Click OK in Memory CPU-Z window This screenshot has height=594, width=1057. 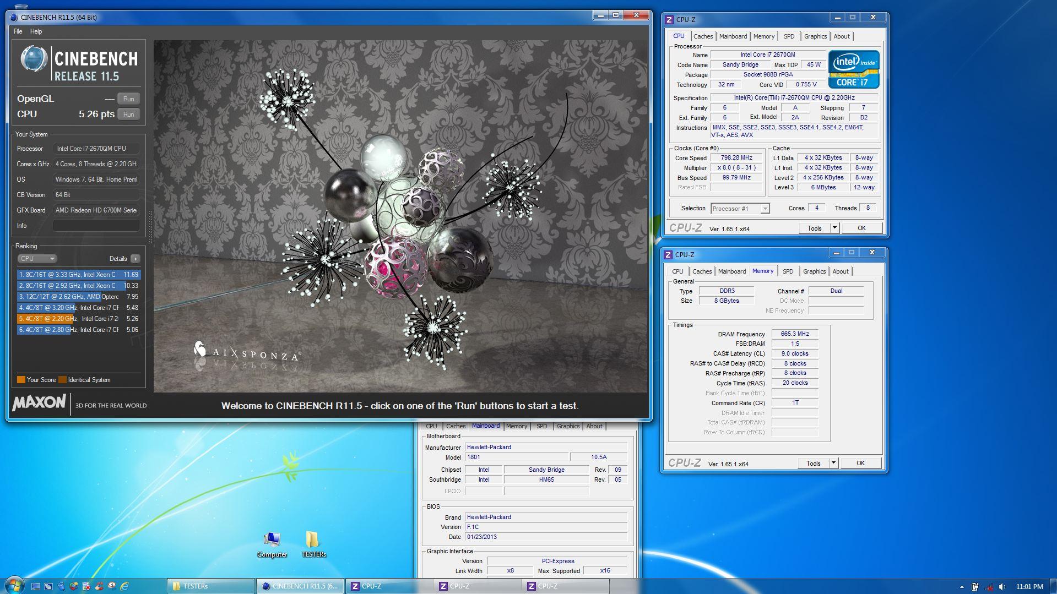860,464
